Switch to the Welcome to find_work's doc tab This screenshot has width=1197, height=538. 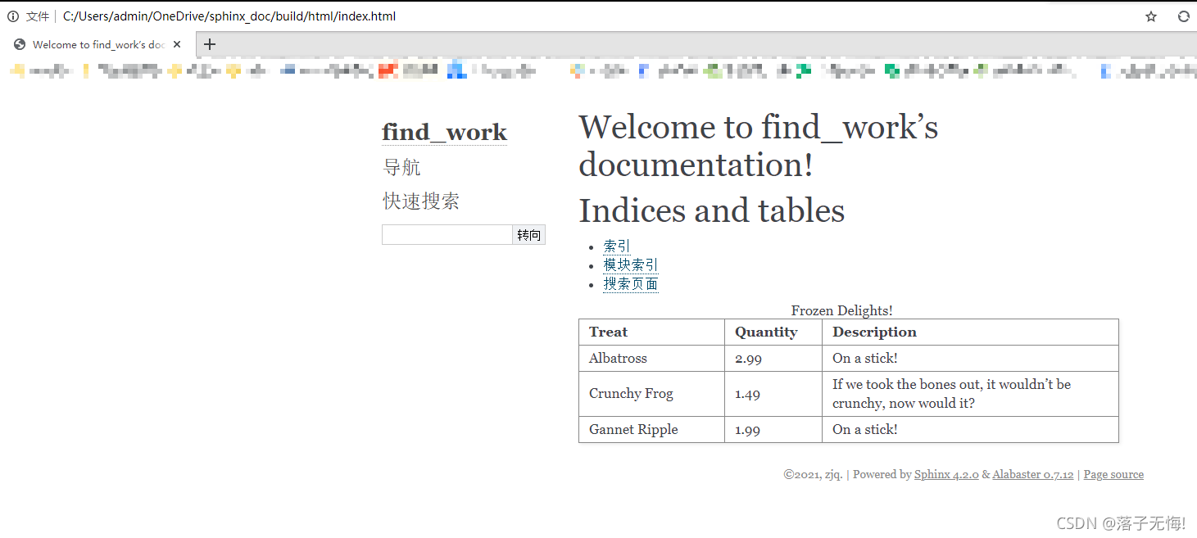(x=98, y=44)
